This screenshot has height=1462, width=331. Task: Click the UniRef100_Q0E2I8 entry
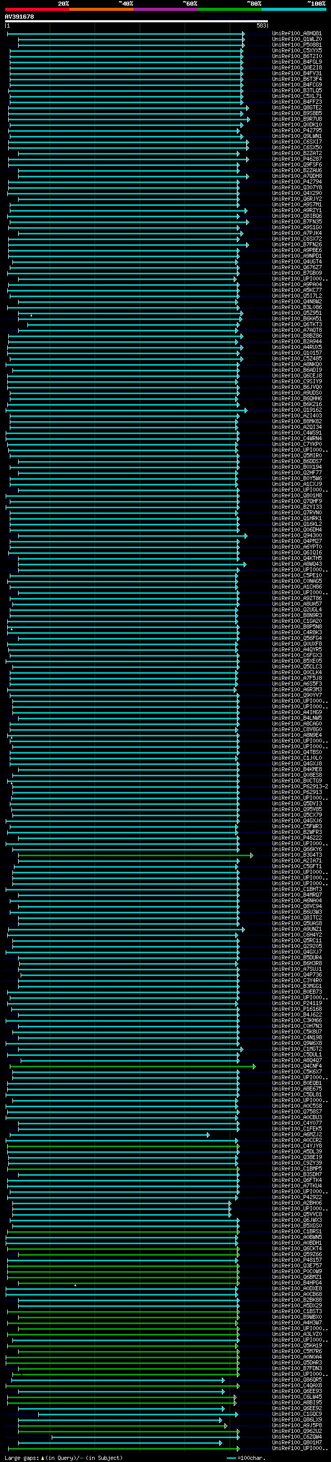point(296,67)
